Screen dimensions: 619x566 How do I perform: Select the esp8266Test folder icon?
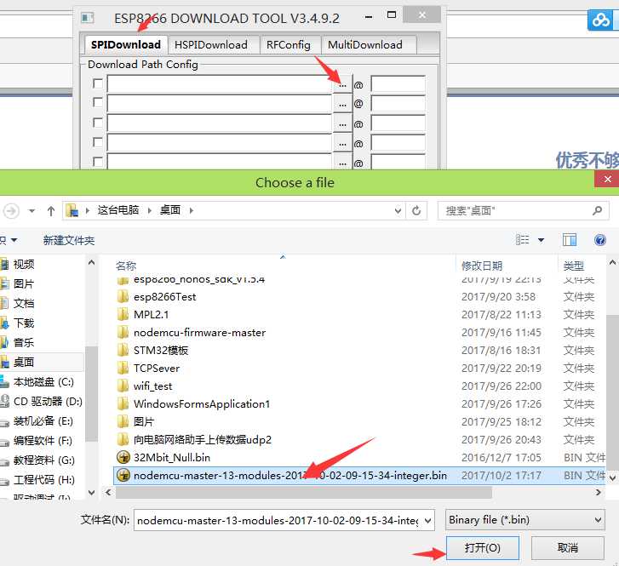[123, 297]
